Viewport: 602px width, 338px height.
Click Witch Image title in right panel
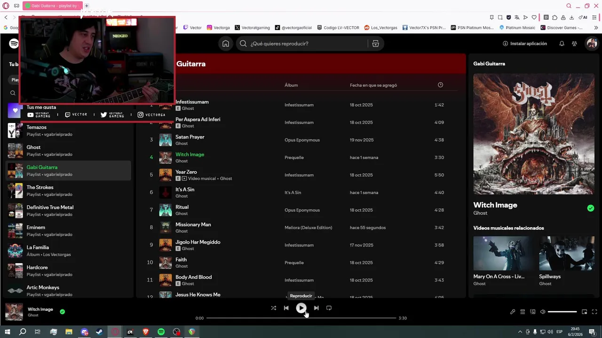click(495, 205)
